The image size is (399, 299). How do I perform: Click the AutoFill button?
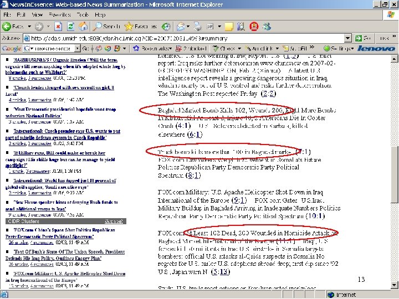295,48
